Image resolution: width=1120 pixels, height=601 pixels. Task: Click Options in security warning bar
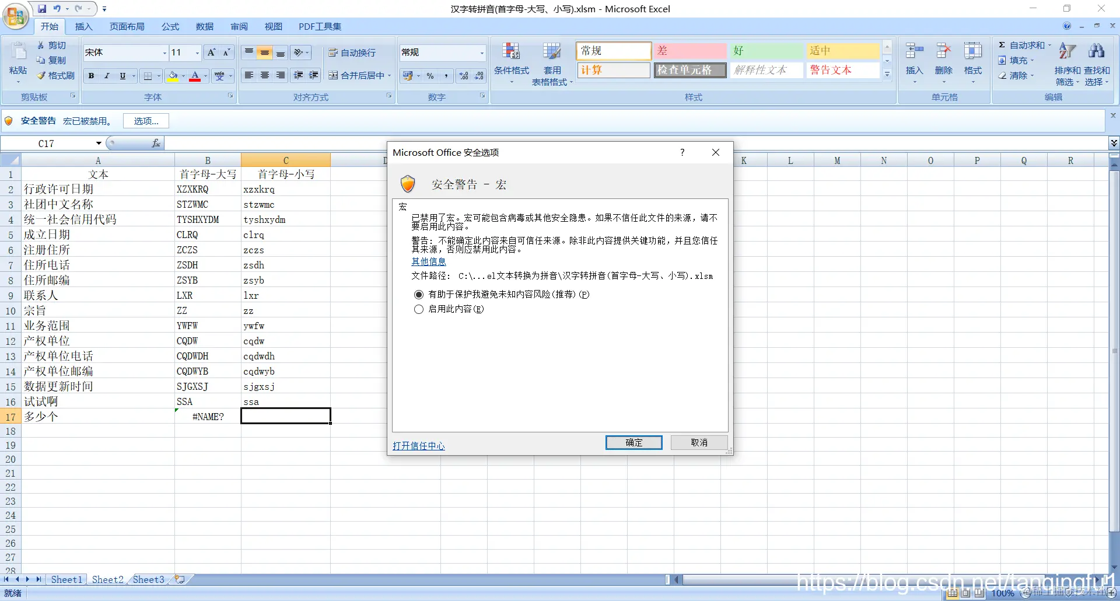coord(146,121)
